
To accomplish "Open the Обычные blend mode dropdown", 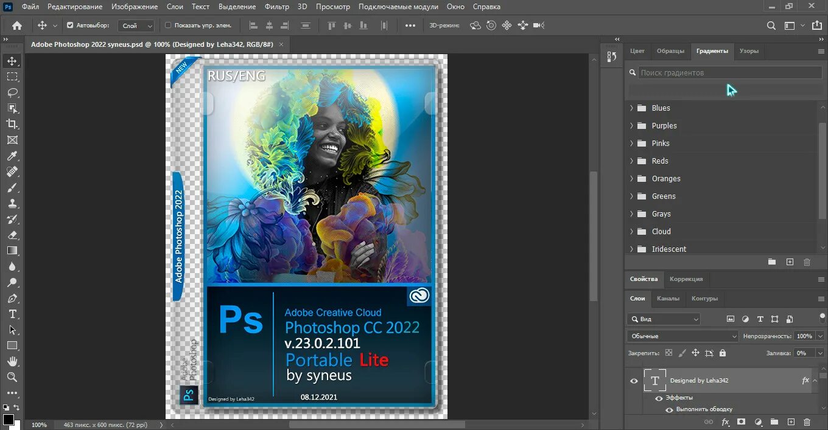I will pos(682,336).
